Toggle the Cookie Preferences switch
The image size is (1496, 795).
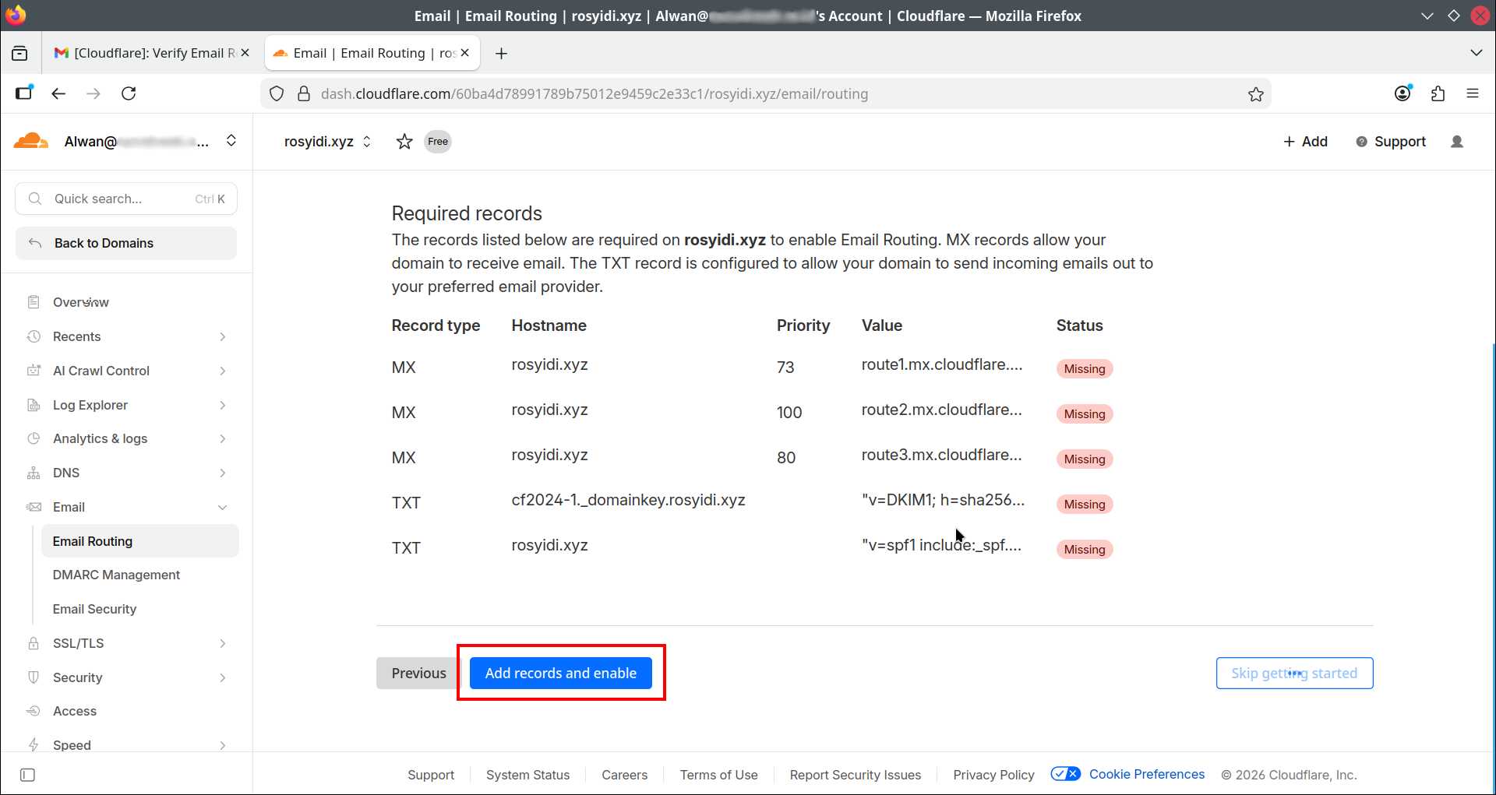(x=1065, y=774)
